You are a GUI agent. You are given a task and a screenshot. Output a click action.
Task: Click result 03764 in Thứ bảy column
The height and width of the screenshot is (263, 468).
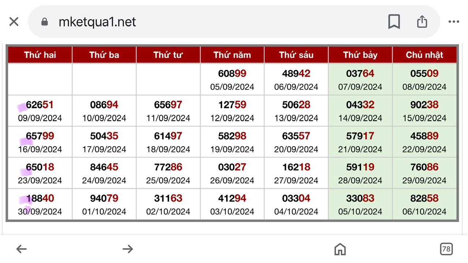pos(360,74)
